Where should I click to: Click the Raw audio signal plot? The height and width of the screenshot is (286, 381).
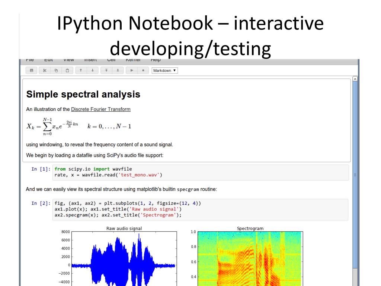(124, 258)
